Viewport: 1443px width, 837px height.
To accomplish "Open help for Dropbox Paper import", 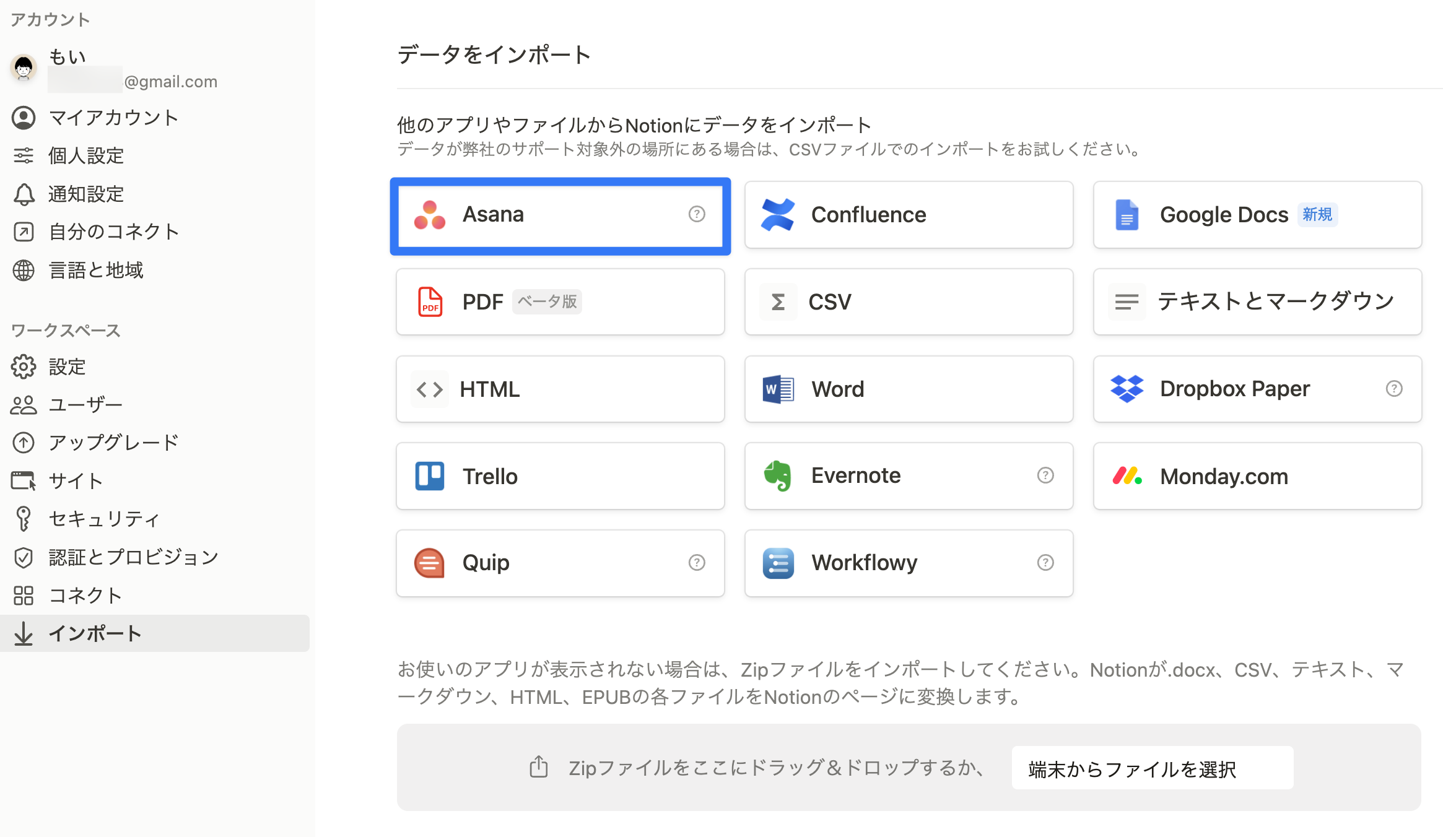I will coord(1394,389).
